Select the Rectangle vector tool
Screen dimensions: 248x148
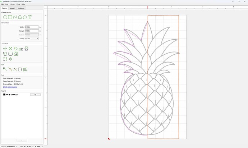[x=10, y=17]
